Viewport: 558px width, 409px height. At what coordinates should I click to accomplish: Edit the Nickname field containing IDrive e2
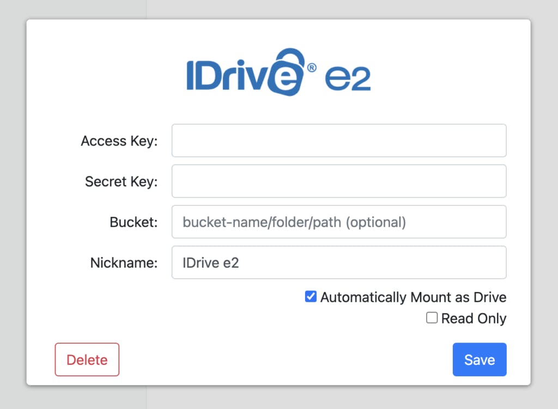[x=339, y=263]
